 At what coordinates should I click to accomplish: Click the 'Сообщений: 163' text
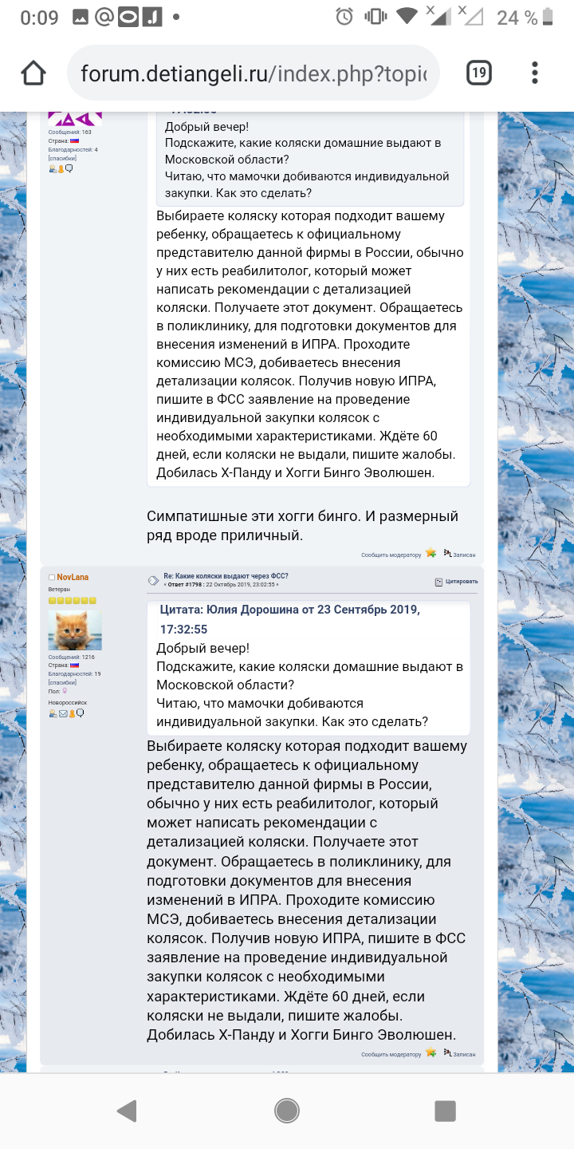pyautogui.click(x=69, y=132)
